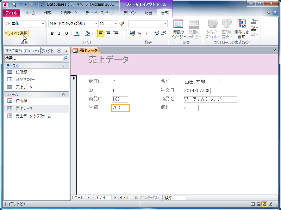Image resolution: width=281 pixels, height=210 pixels.
Task: Switch to デザイン ribbon tab
Action: point(130,13)
